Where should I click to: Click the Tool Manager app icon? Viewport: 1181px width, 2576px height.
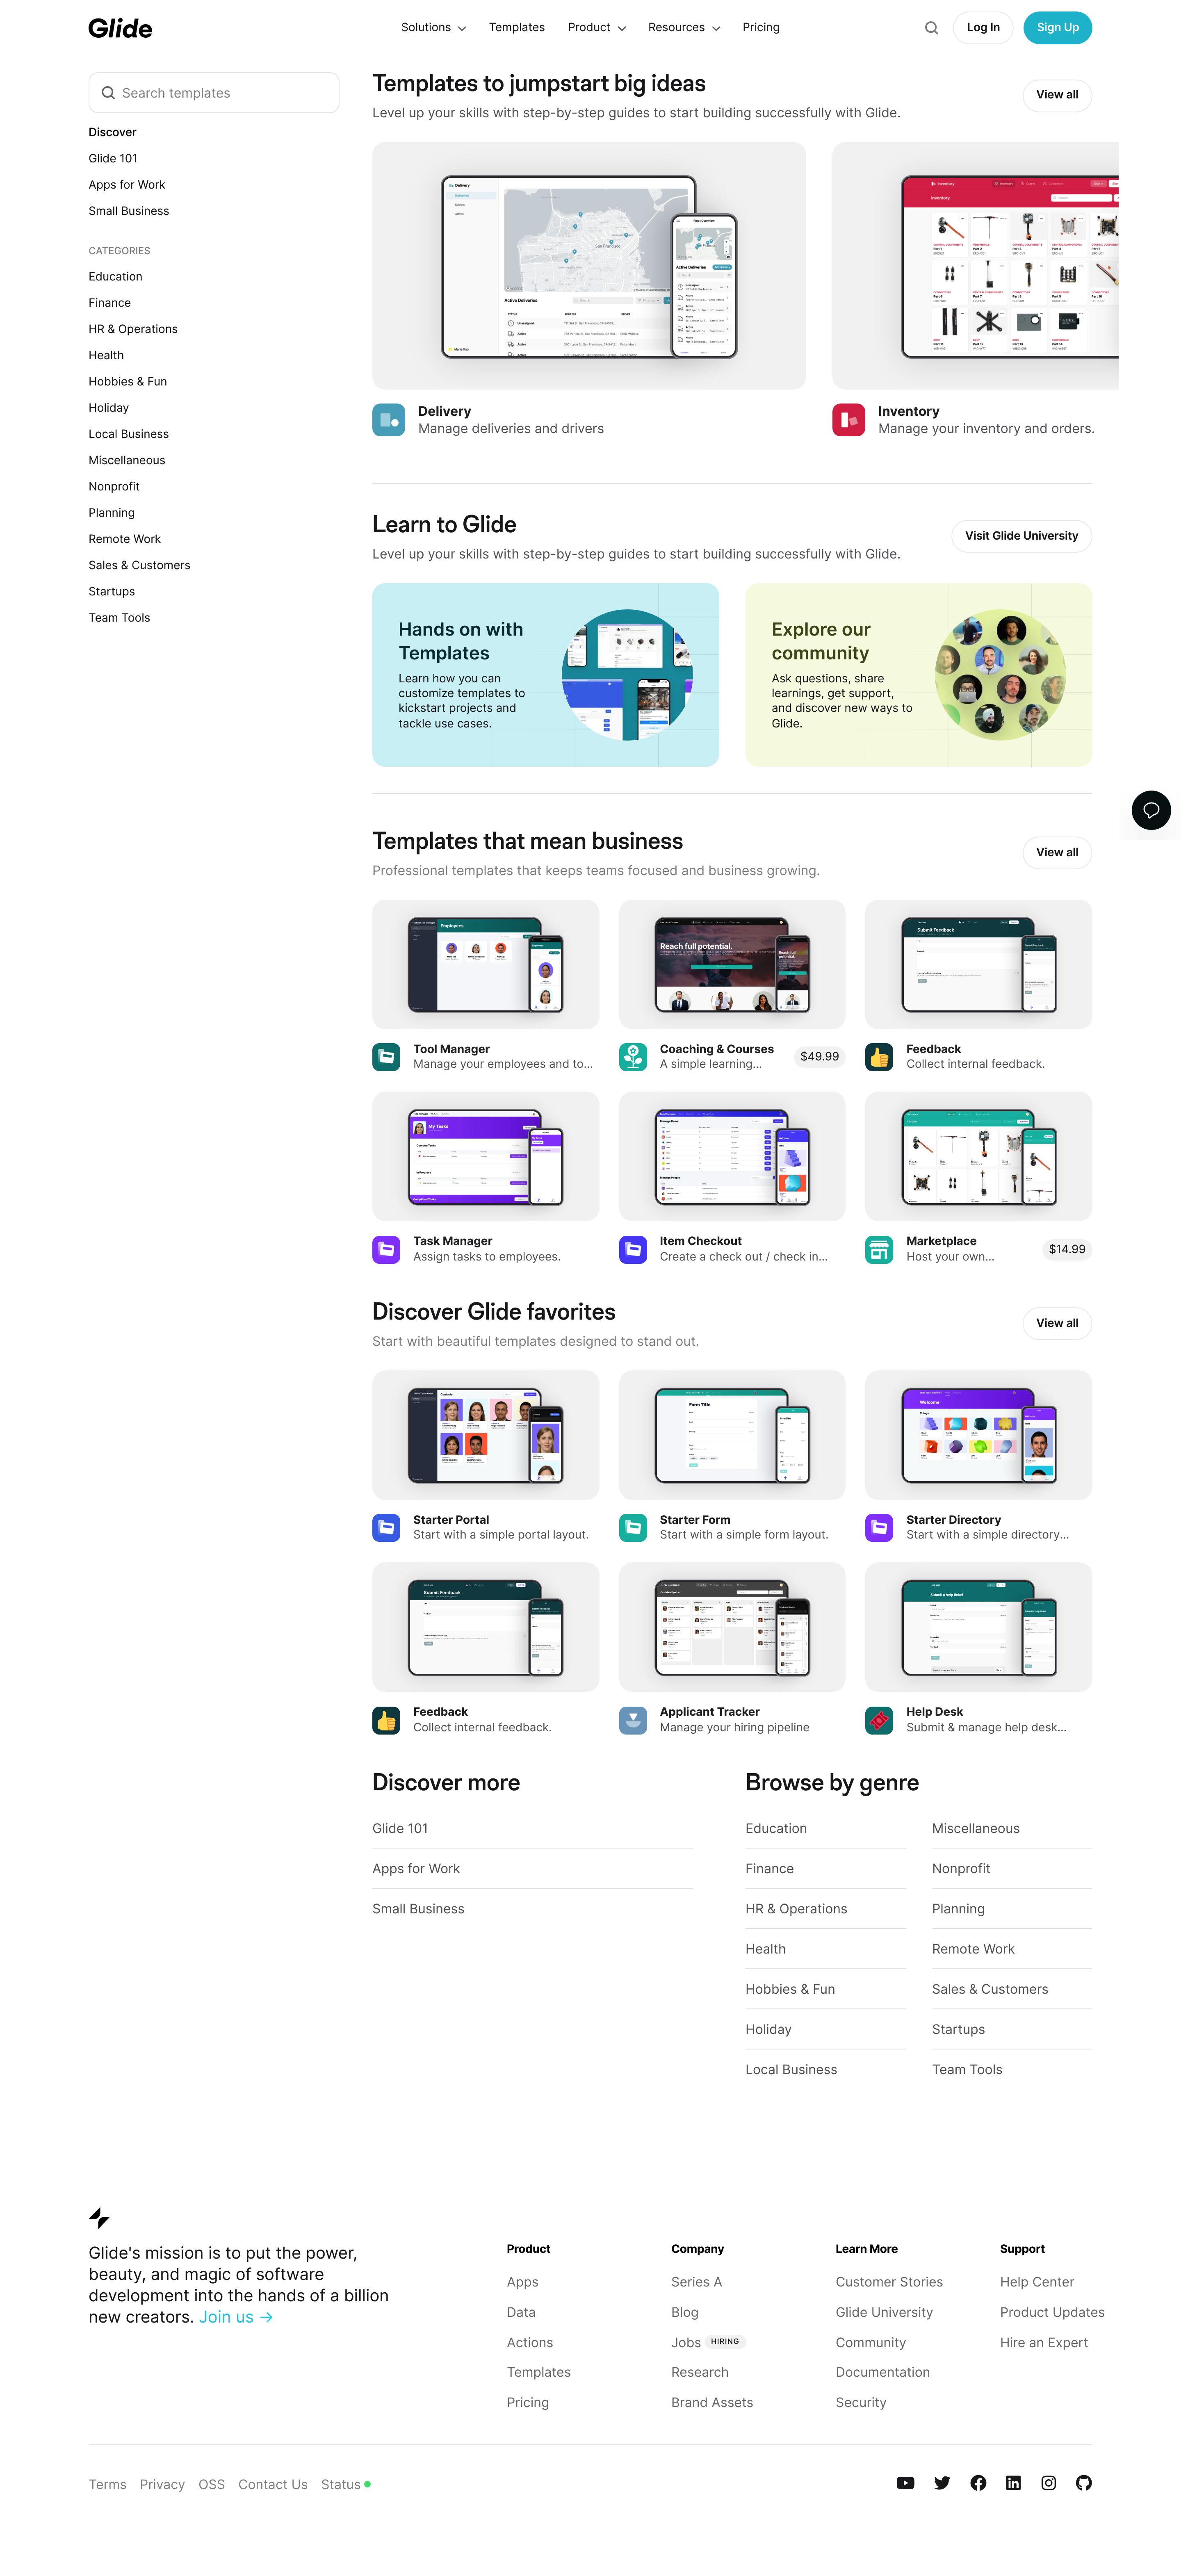(386, 1057)
